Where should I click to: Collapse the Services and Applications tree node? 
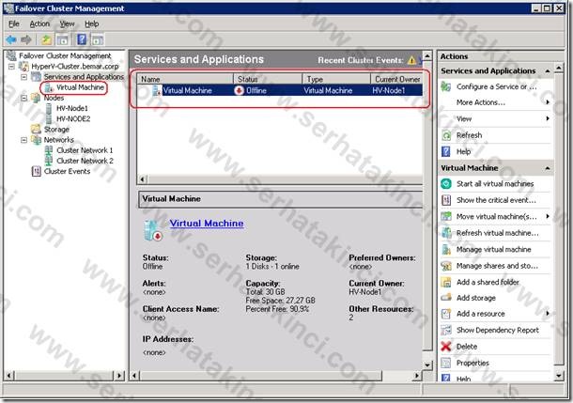24,77
